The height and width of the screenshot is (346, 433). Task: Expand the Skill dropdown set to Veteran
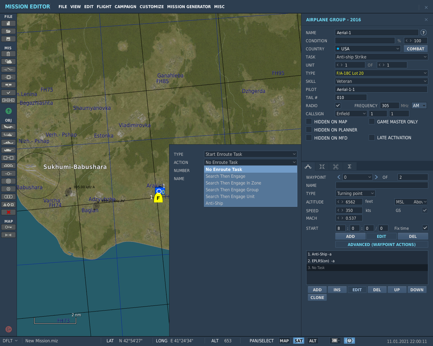pyautogui.click(x=381, y=81)
